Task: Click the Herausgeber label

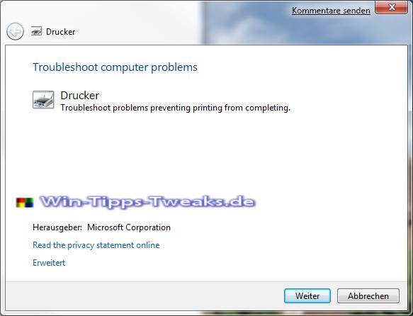Action: pos(57,227)
